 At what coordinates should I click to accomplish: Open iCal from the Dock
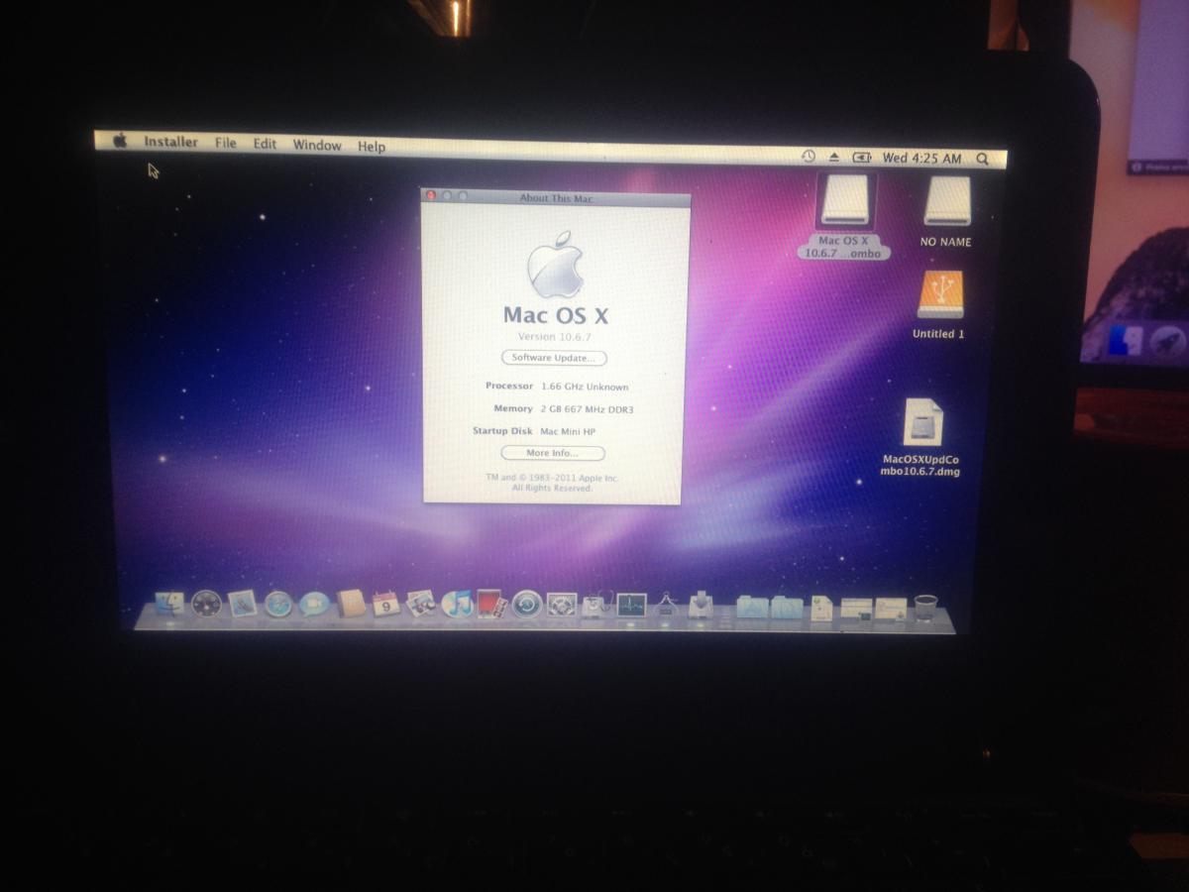385,604
